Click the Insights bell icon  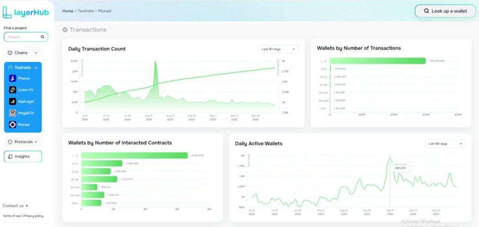coord(10,156)
